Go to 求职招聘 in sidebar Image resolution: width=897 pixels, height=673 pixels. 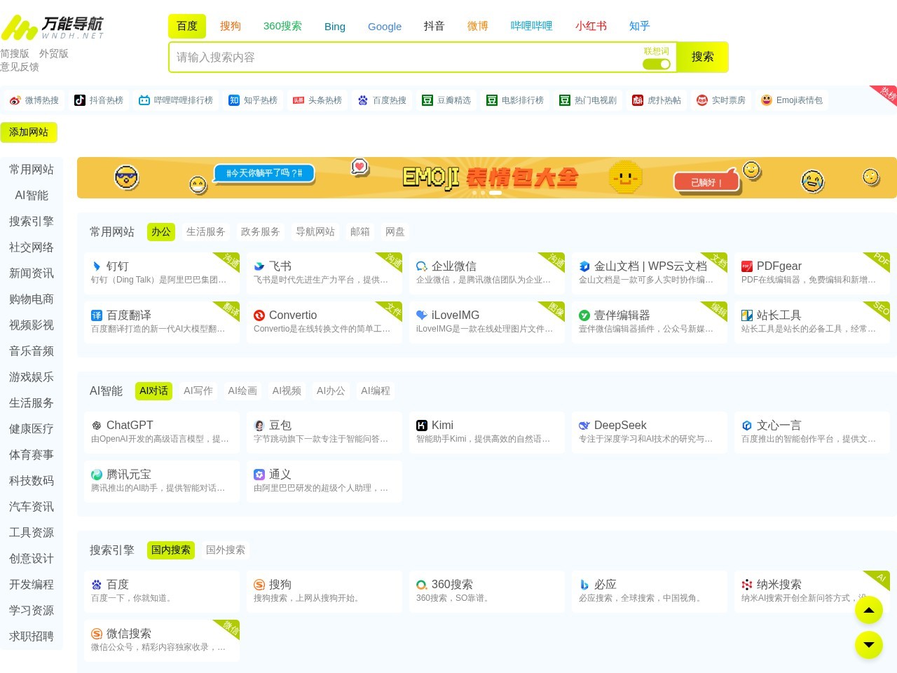(x=32, y=636)
